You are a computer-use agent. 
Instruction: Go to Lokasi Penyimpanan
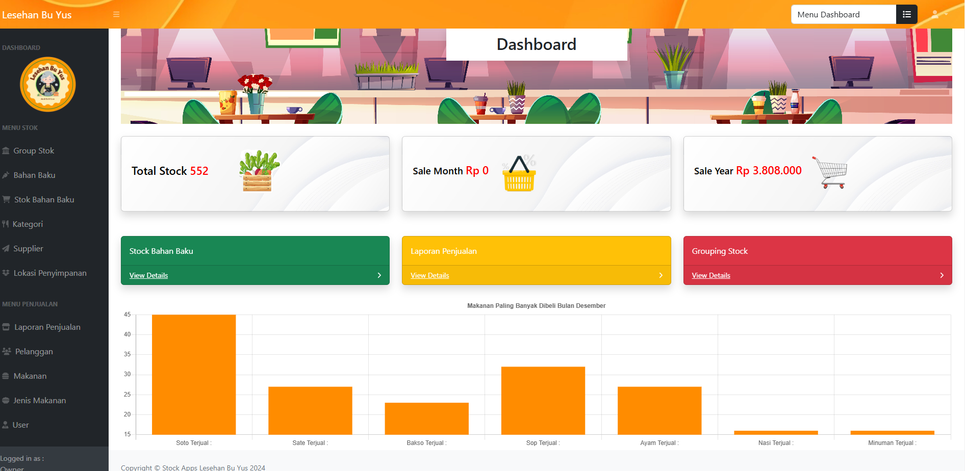point(49,273)
